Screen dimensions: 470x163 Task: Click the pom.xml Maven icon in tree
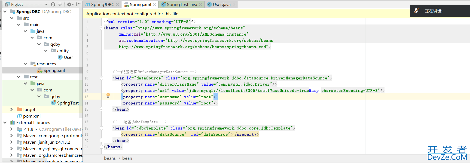(19, 116)
